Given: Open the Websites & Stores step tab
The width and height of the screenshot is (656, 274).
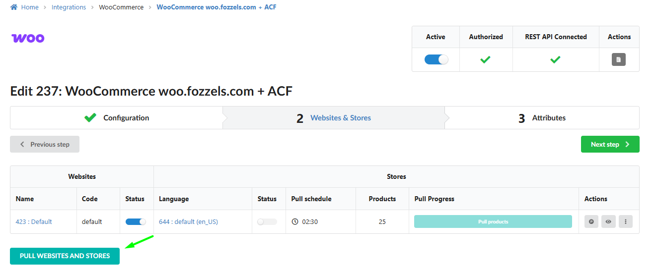Looking at the screenshot, I should coord(340,118).
